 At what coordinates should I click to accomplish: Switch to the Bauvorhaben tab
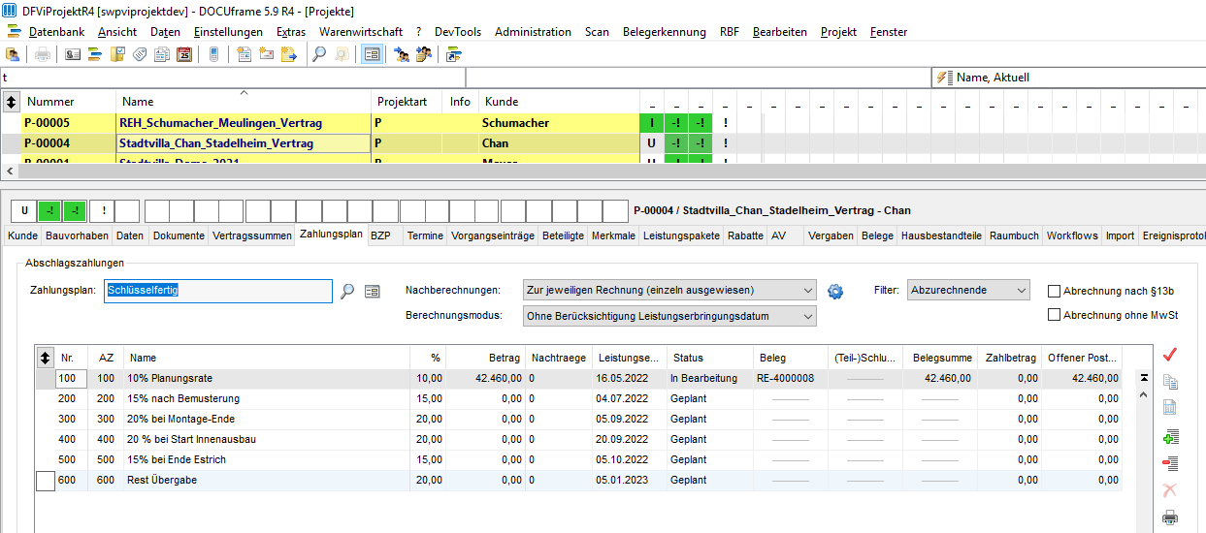(x=77, y=235)
